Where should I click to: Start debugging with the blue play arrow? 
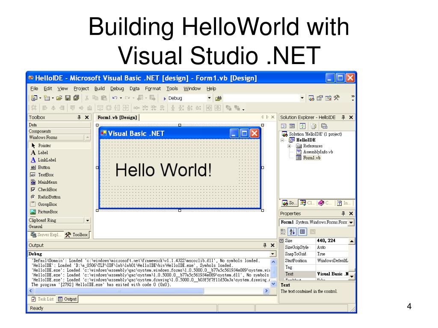point(165,99)
